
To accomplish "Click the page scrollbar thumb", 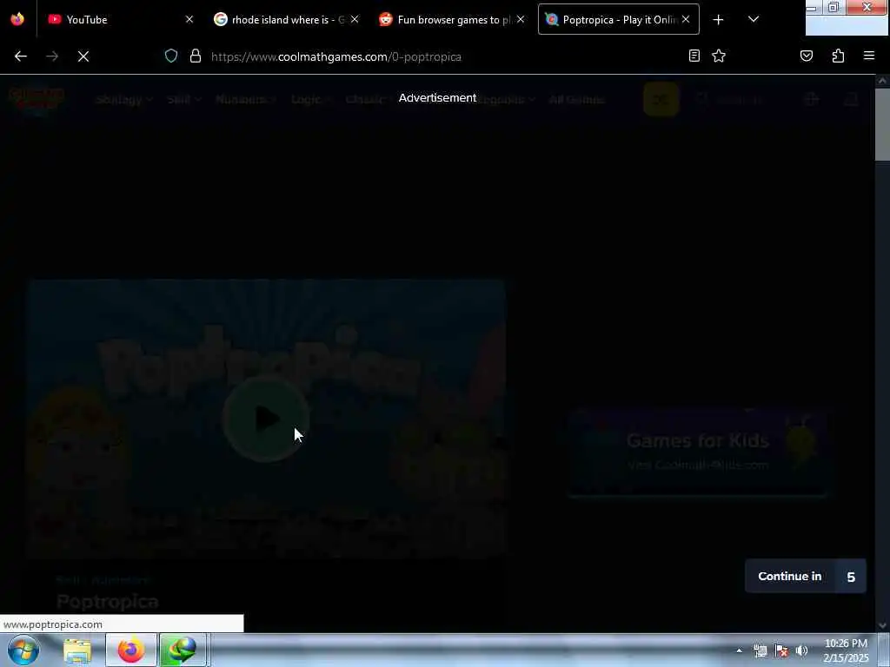I will click(882, 124).
